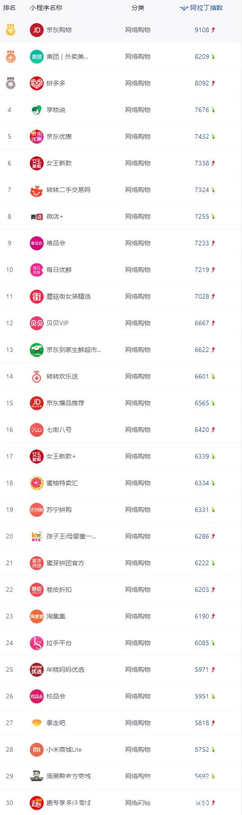
Task: Click the 蜜柚特卖汇 grapefruit icon
Action: (x=37, y=483)
